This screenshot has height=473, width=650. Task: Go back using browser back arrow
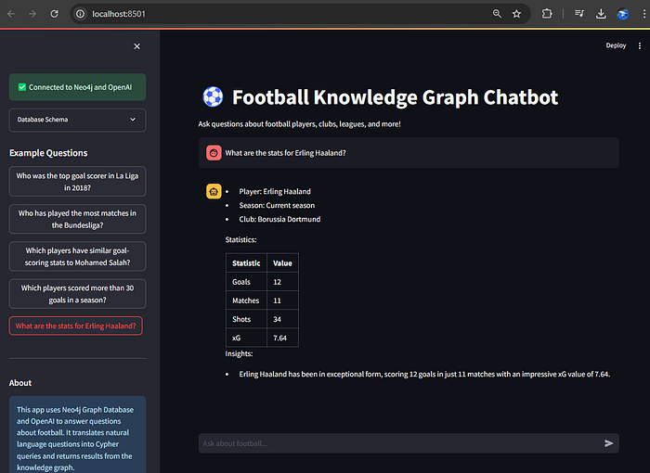pyautogui.click(x=11, y=14)
